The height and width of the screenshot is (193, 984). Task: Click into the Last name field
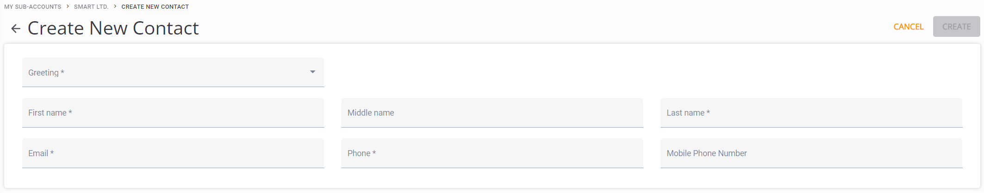tap(811, 113)
